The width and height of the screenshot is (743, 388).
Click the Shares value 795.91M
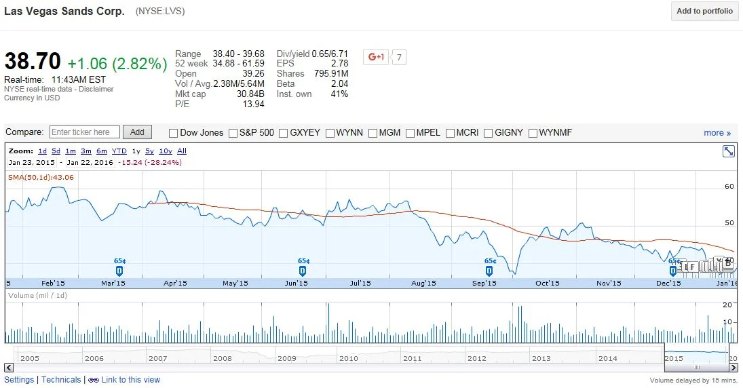click(331, 74)
